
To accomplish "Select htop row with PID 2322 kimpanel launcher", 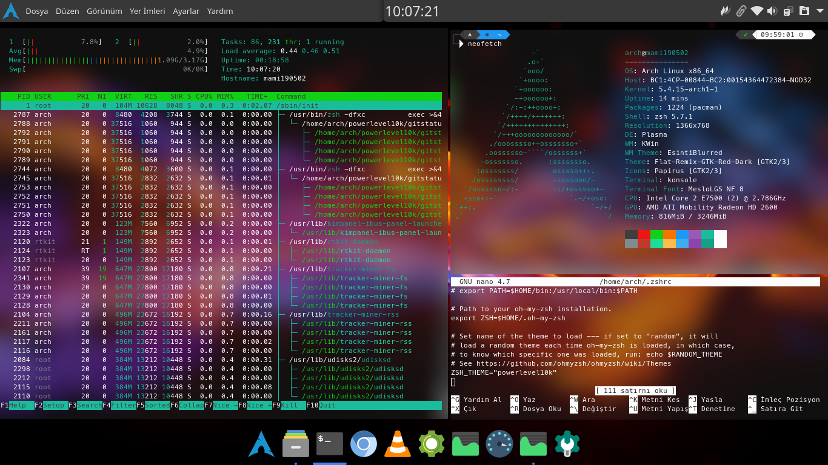I will 221,223.
